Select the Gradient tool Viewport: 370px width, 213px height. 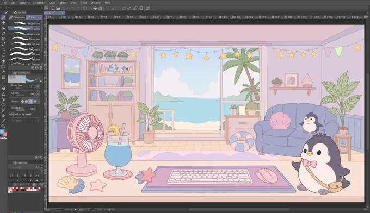[x=3, y=77]
